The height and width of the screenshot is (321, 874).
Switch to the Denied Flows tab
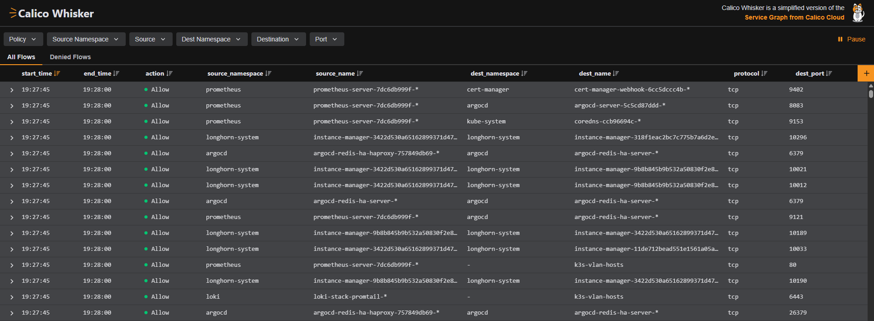point(70,57)
